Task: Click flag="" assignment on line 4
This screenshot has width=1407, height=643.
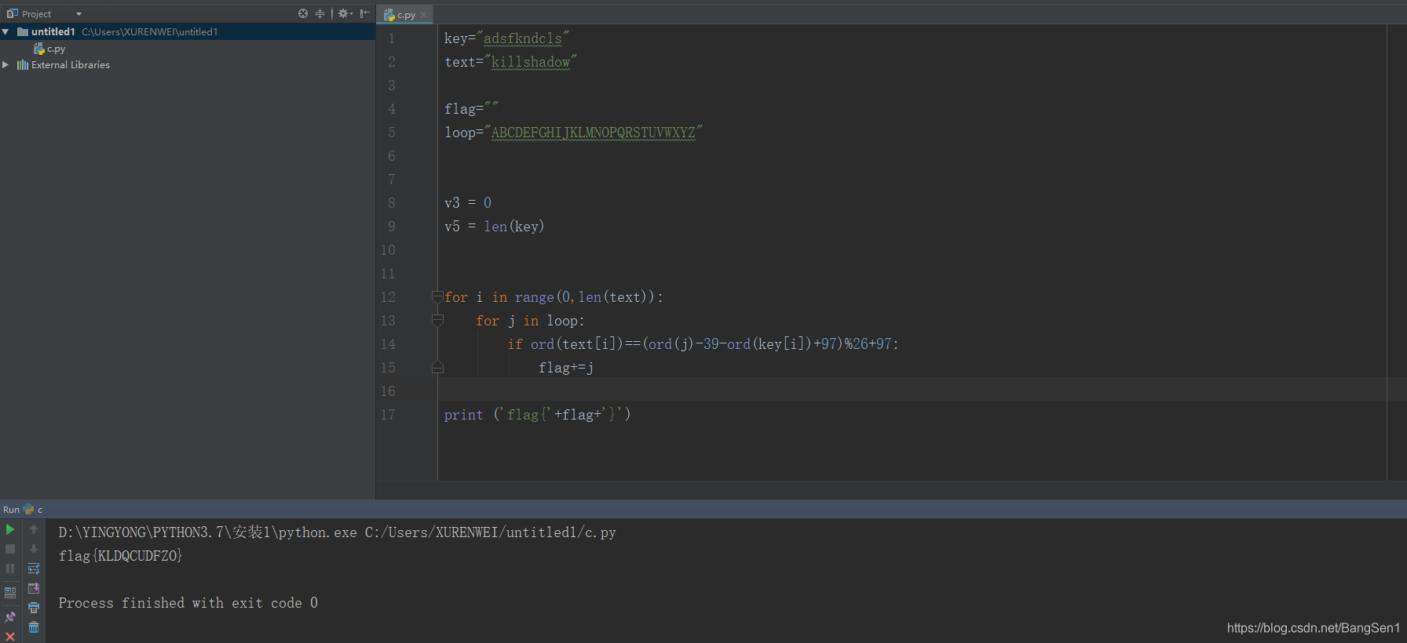Action: pos(471,109)
